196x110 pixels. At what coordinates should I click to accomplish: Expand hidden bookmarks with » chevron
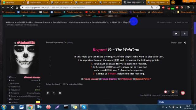pos(174,12)
